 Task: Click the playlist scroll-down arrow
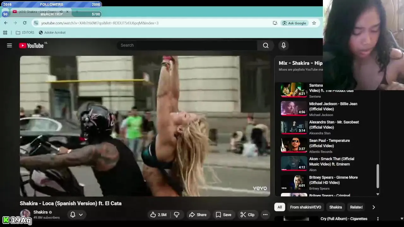pyautogui.click(x=377, y=194)
